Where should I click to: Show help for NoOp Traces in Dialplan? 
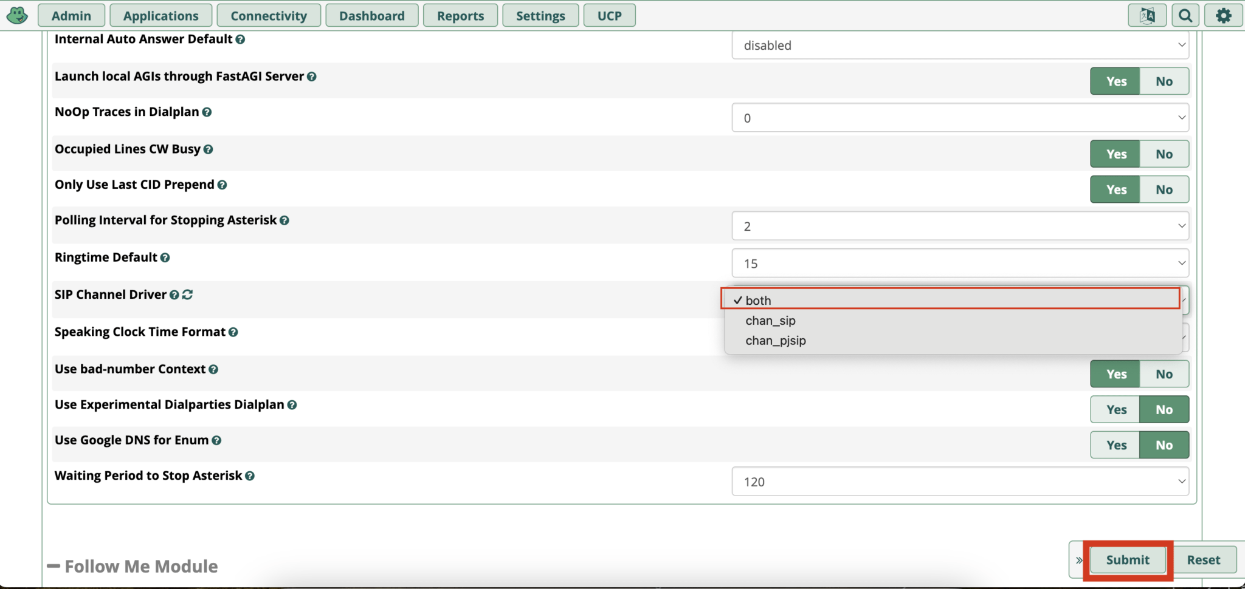coord(207,112)
